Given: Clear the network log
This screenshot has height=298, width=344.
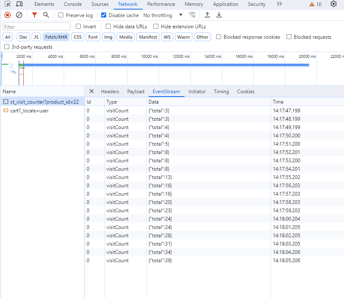Looking at the screenshot, I should [19, 15].
